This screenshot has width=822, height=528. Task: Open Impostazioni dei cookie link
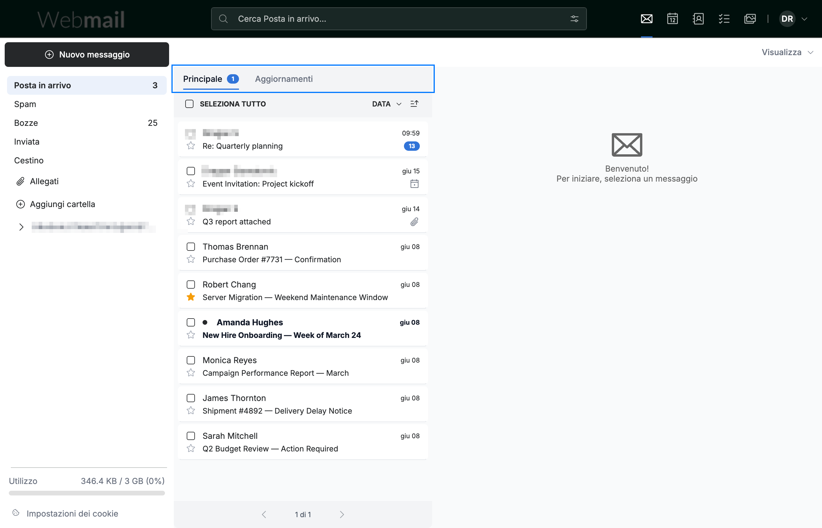pyautogui.click(x=73, y=513)
